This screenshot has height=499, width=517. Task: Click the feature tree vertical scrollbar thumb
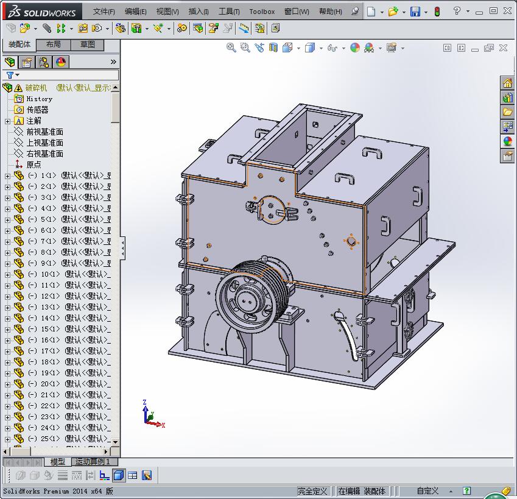click(115, 107)
